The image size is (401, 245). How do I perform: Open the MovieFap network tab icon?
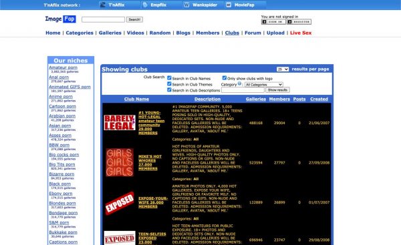click(x=229, y=5)
